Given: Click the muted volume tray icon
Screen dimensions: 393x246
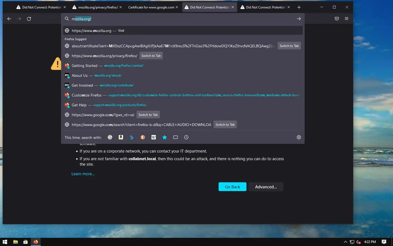Looking at the screenshot, I should (x=359, y=242).
